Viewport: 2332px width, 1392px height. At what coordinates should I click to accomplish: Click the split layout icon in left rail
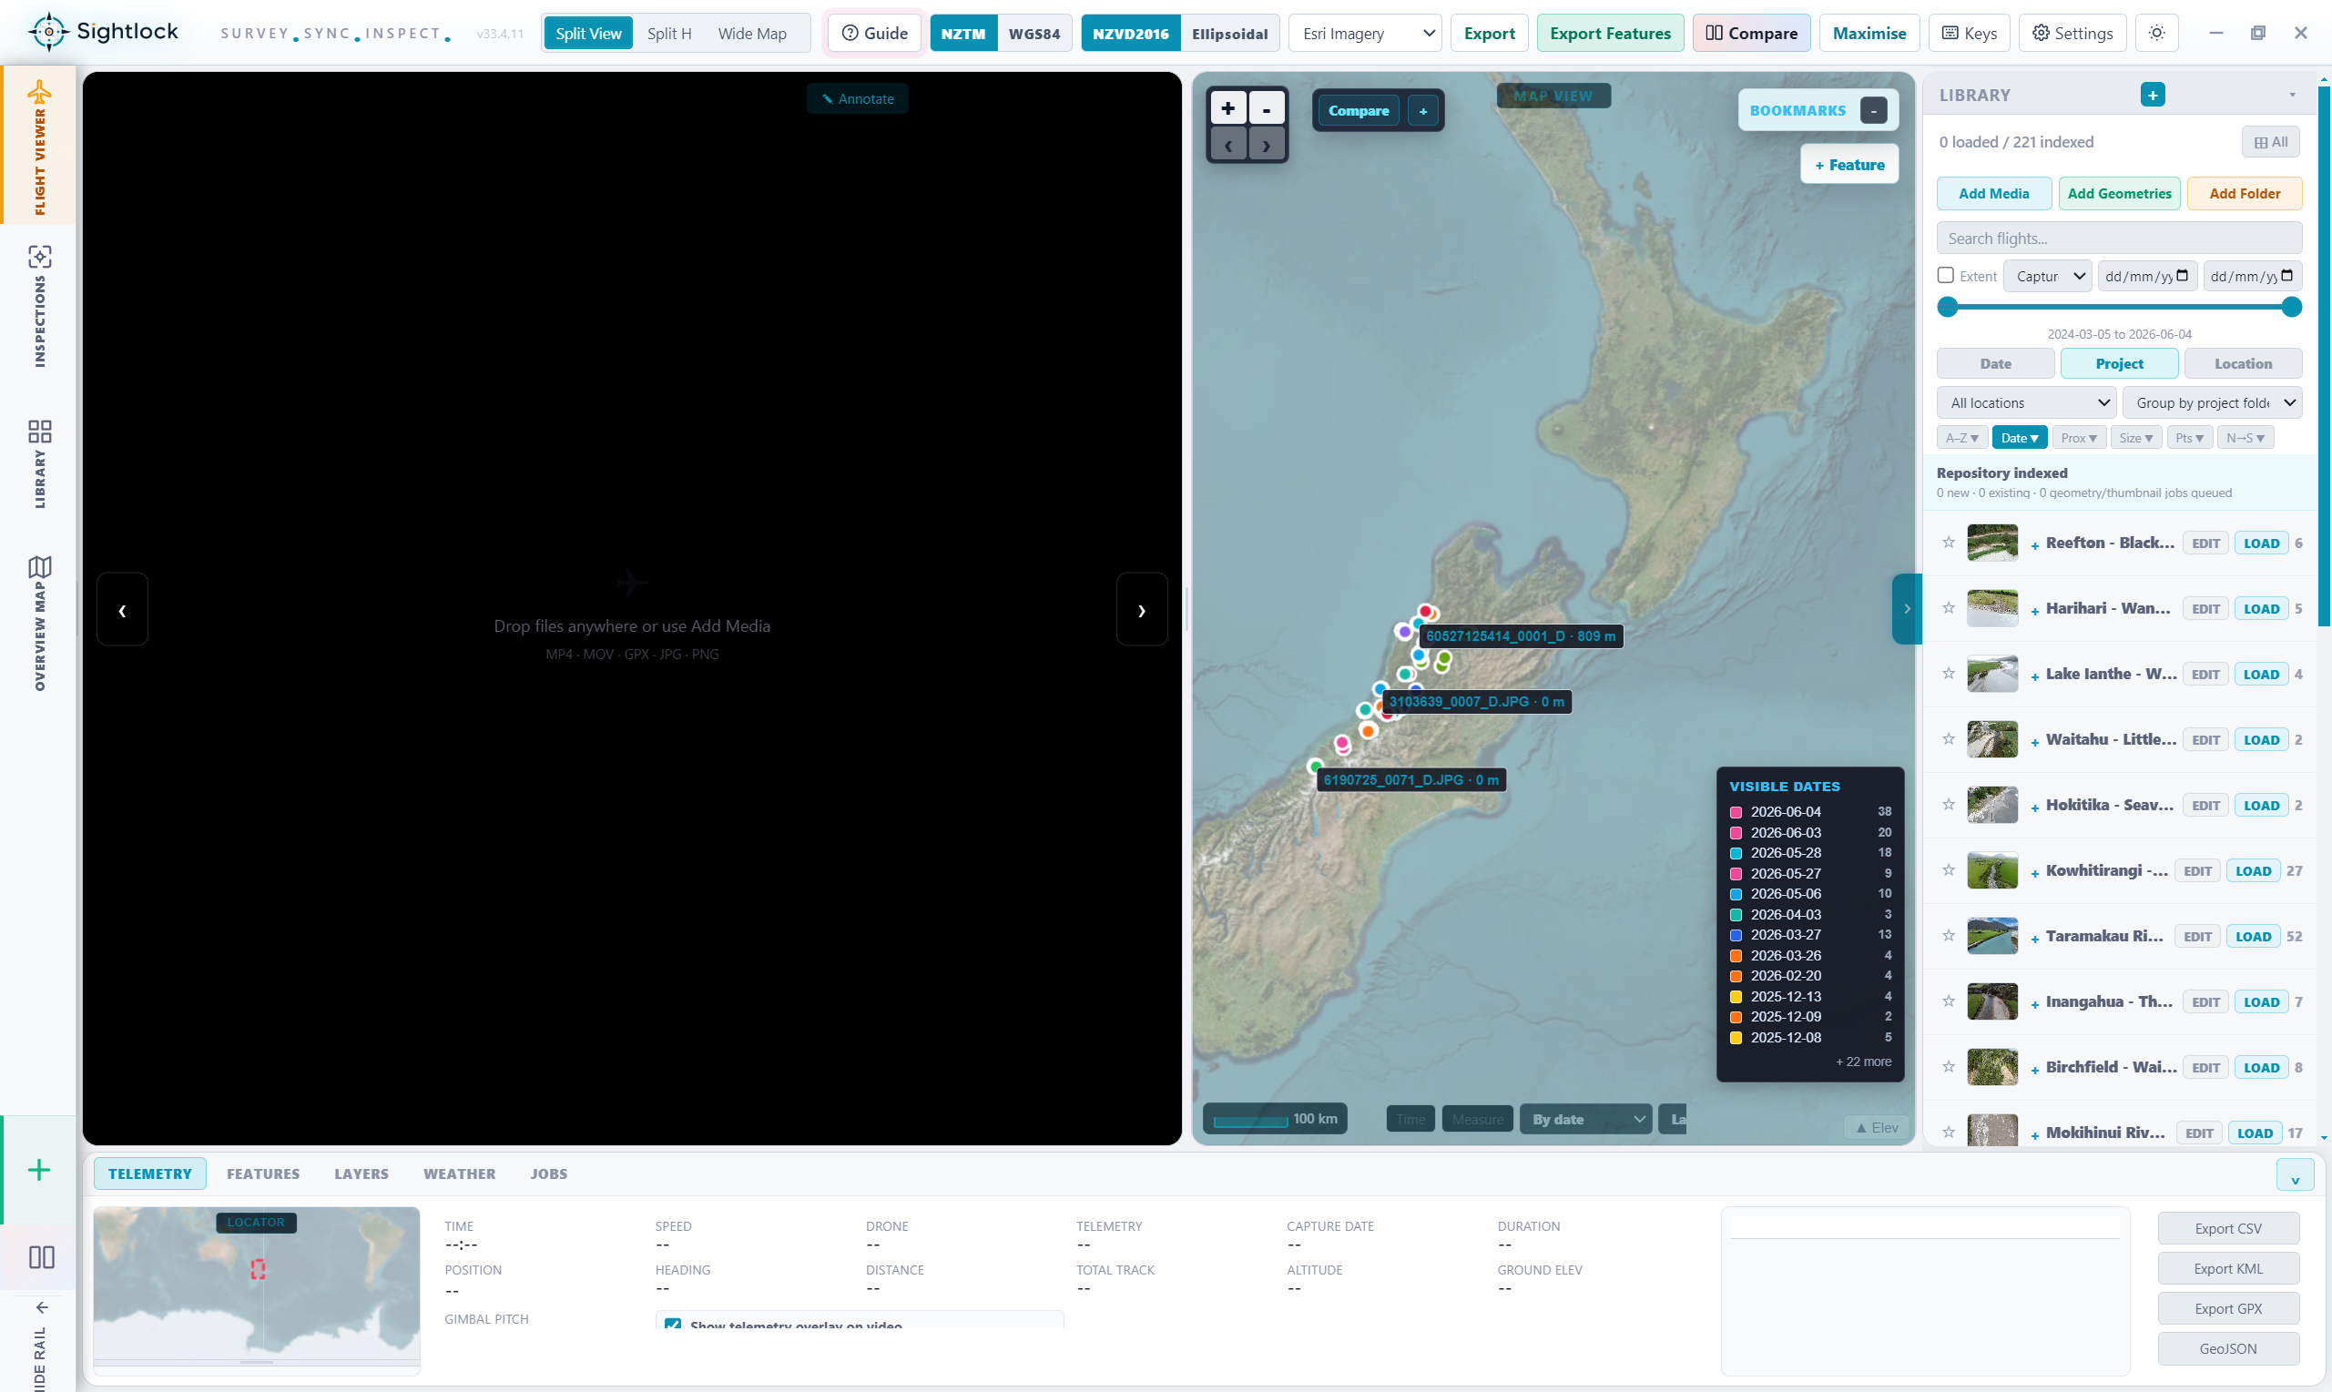[x=40, y=1257]
